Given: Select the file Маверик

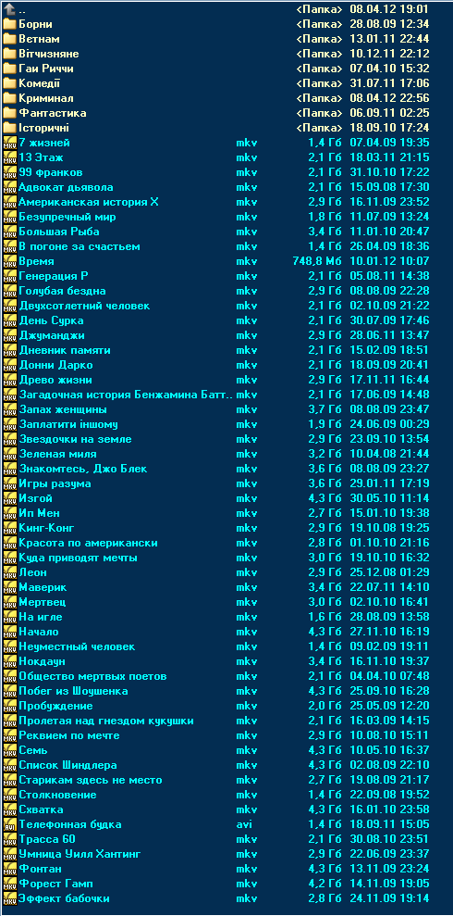Looking at the screenshot, I should pyautogui.click(x=43, y=587).
